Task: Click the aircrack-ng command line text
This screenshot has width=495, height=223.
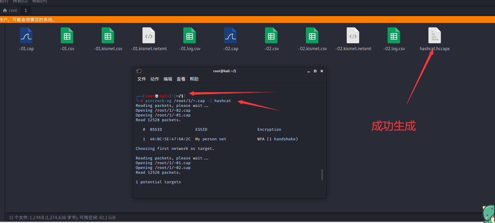Action: [188, 101]
